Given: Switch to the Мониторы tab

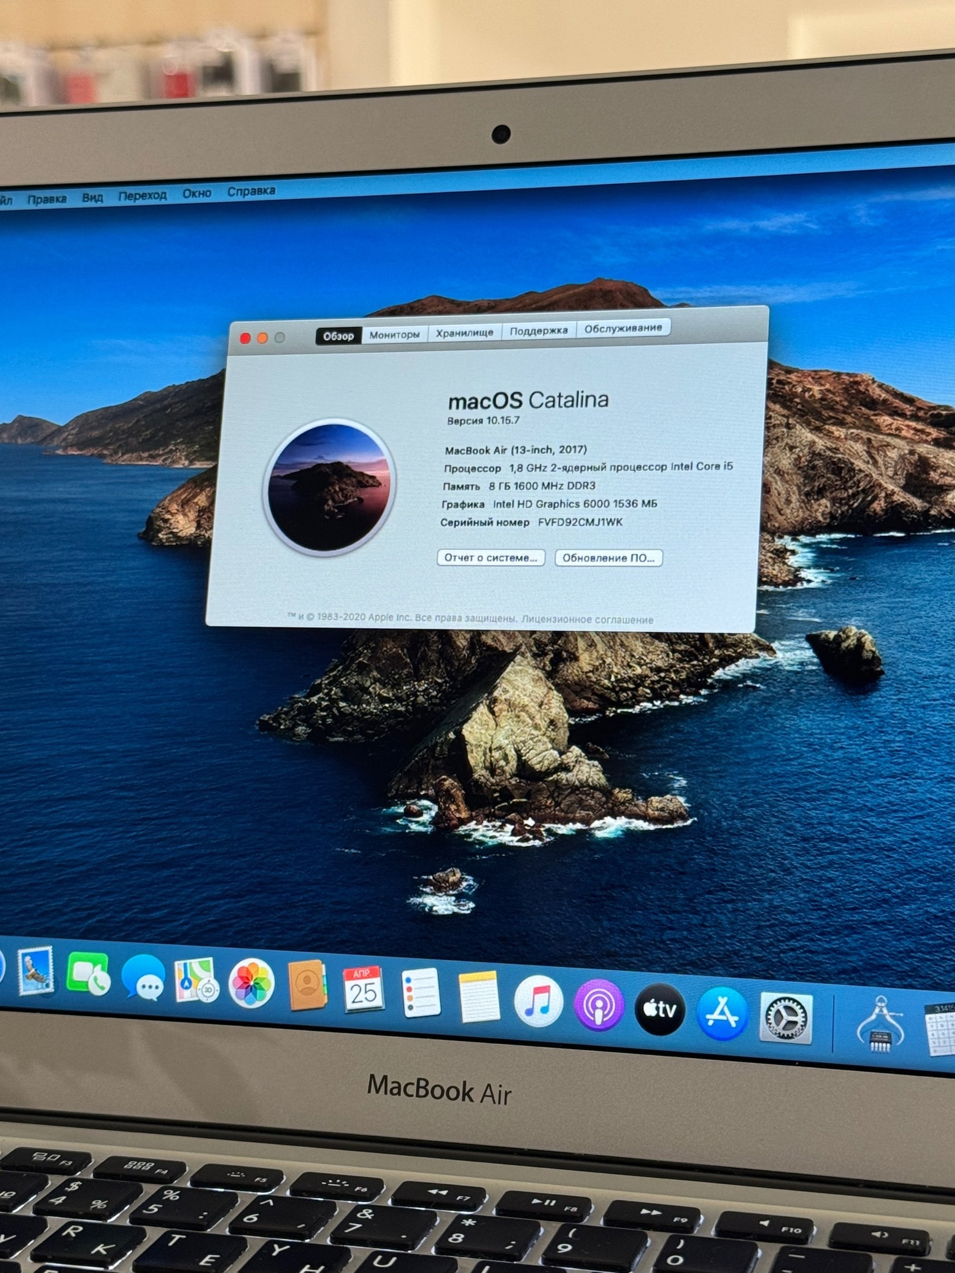Looking at the screenshot, I should pyautogui.click(x=394, y=334).
